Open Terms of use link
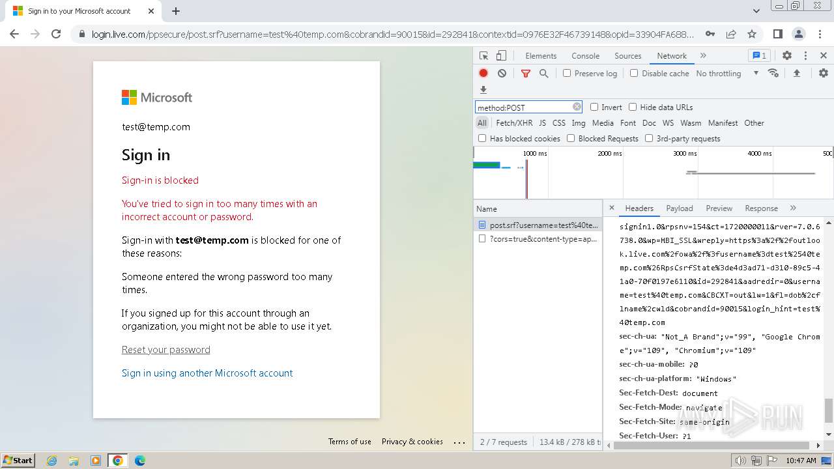The height and width of the screenshot is (469, 834). click(x=350, y=442)
